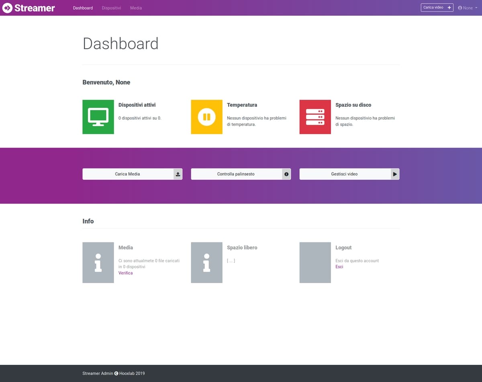Click the upload icon on Carica Media

178,174
